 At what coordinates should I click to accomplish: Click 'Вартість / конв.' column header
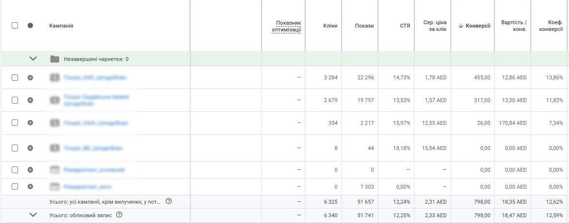coord(514,26)
